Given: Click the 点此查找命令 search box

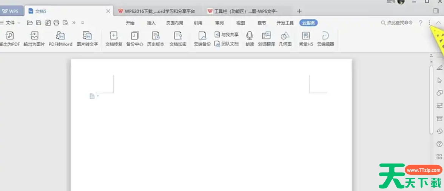Looking at the screenshot, I should click(397, 23).
